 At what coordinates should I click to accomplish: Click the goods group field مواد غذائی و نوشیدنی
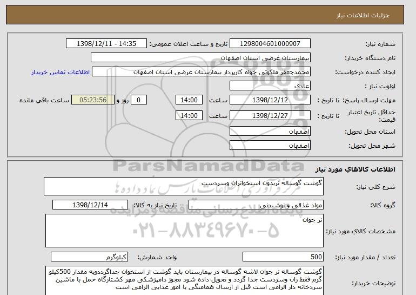coord(256,205)
